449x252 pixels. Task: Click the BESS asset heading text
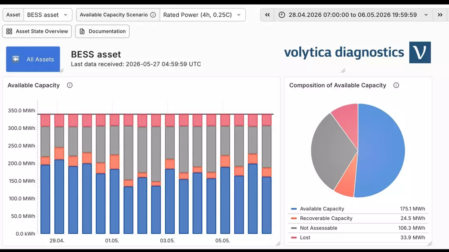96,54
